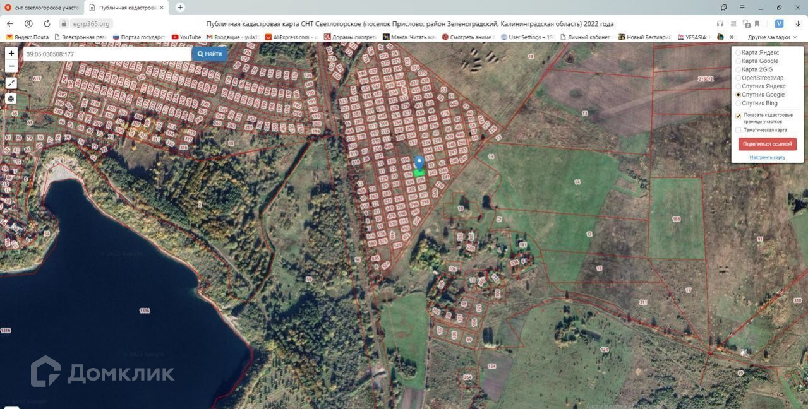Viewport: 808px width, 409px height.
Task: Zoom out the map with minus button
Action: pyautogui.click(x=11, y=66)
